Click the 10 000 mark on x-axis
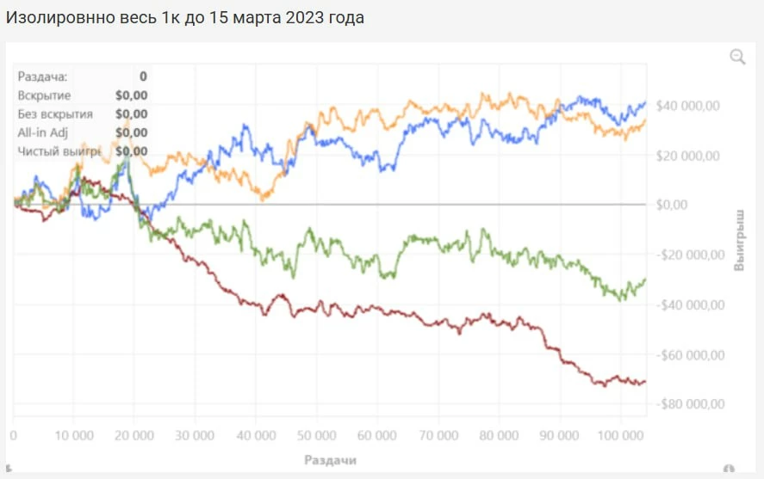Viewport: 764px width, 479px height. [x=76, y=434]
